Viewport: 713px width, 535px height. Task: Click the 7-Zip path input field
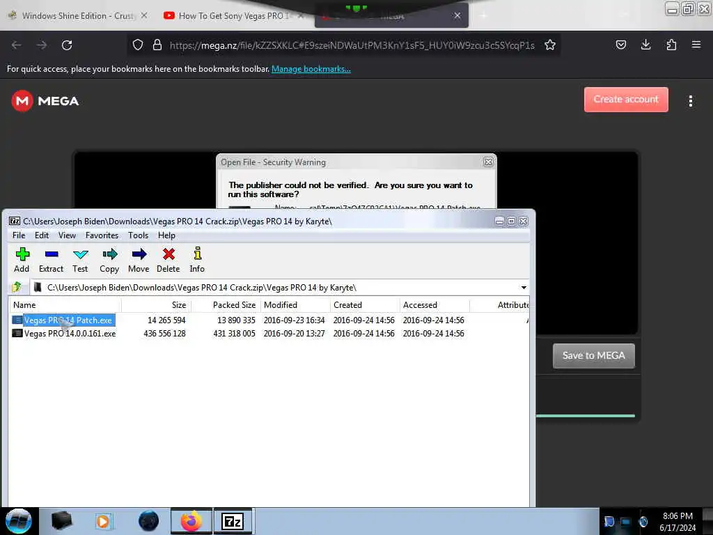(280, 288)
